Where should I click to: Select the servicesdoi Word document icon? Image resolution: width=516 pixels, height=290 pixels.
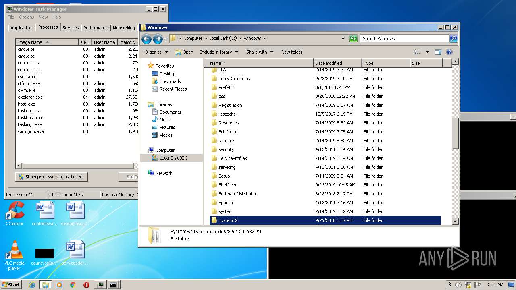[75, 253]
